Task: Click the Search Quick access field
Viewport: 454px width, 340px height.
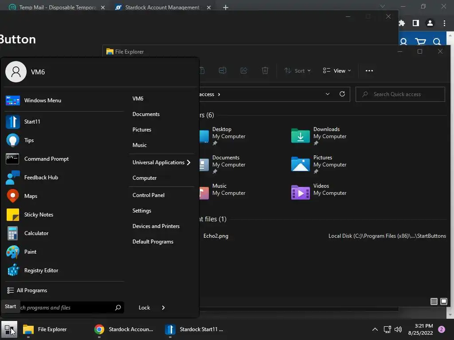Action: [x=400, y=94]
